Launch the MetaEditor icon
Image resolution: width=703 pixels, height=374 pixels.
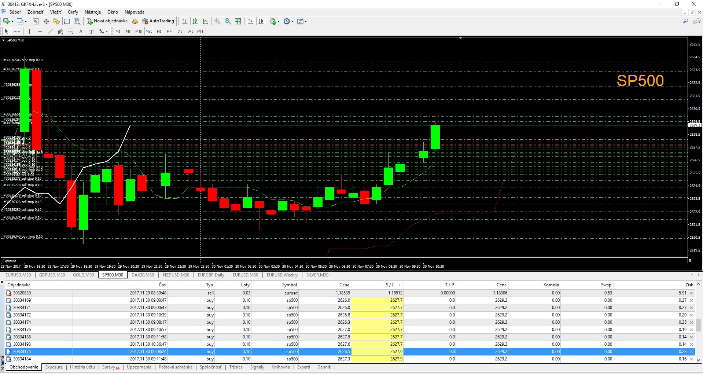tap(135, 21)
